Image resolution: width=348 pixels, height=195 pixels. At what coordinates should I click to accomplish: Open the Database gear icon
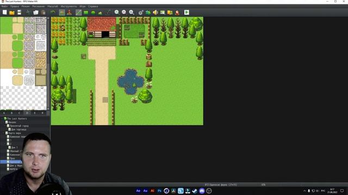click(141, 12)
